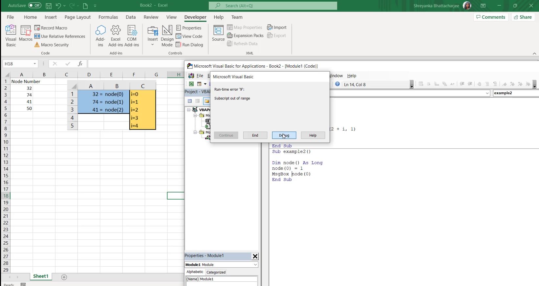Close the Properties - Module1 window
Viewport: 539px width, 286px height.
255,256
